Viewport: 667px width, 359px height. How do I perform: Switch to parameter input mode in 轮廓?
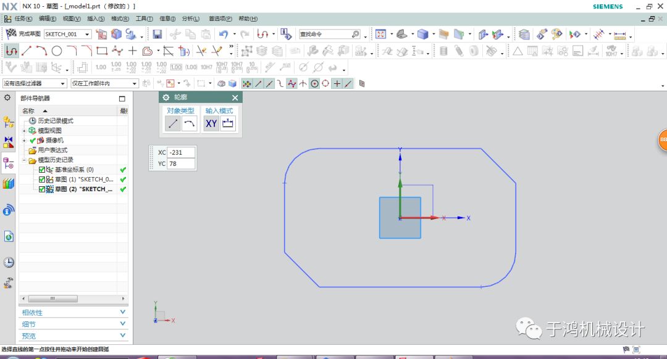tap(228, 123)
